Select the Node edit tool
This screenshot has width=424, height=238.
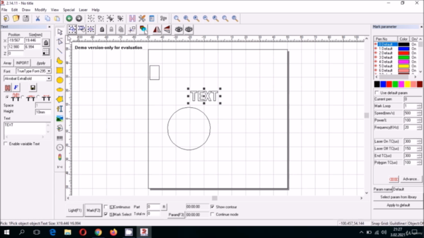[x=60, y=41]
